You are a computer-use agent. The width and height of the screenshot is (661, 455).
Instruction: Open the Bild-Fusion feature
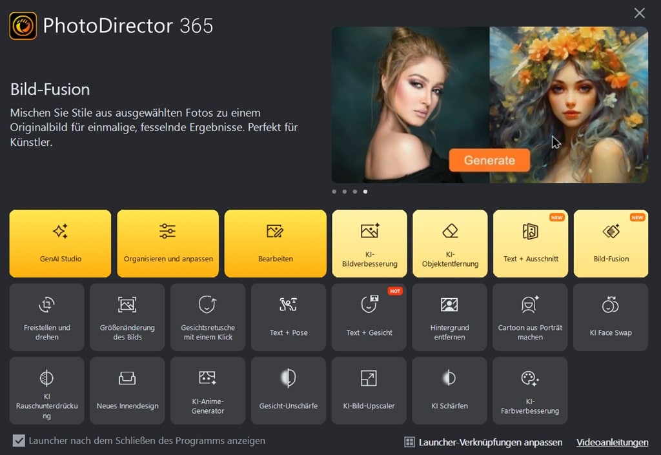click(x=611, y=243)
